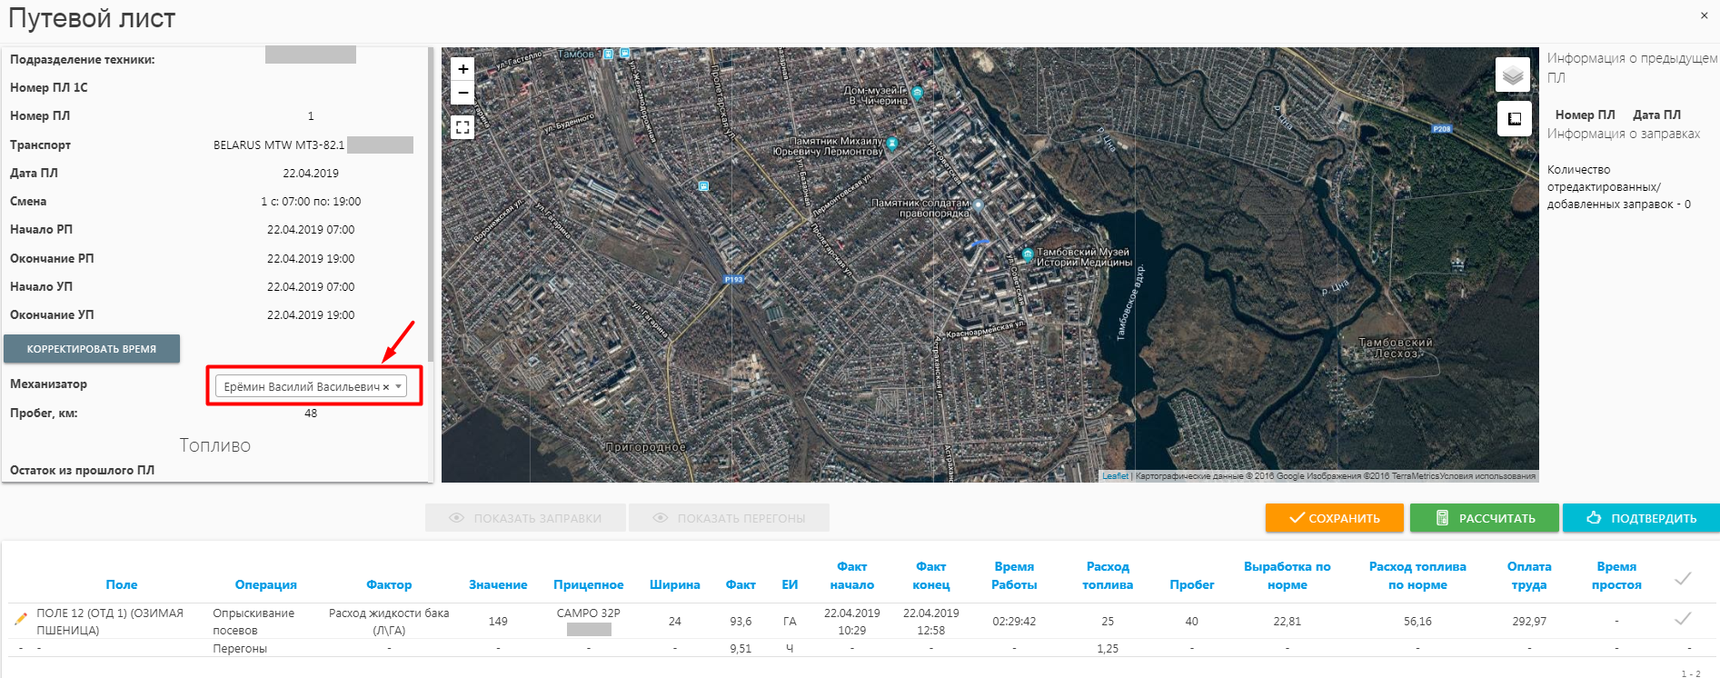Click the Перегоны row label
Viewport: 1720px width, 678px height.
240,649
